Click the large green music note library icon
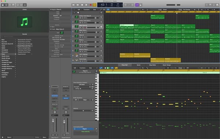Image resolution: width=220 pixels, height=139 pixels. (x=25, y=22)
